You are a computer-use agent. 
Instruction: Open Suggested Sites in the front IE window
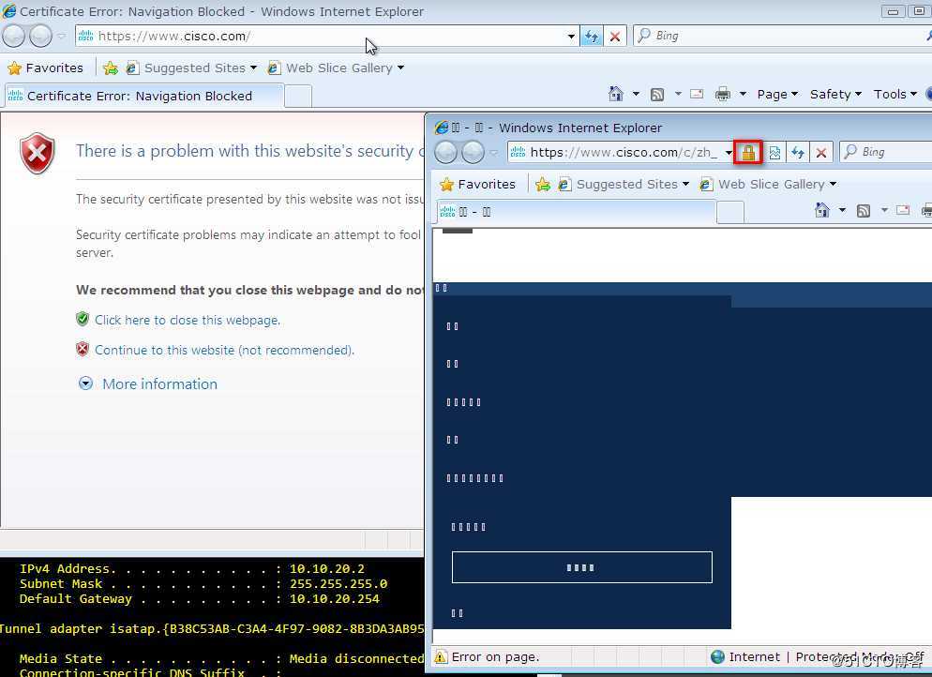pyautogui.click(x=624, y=185)
